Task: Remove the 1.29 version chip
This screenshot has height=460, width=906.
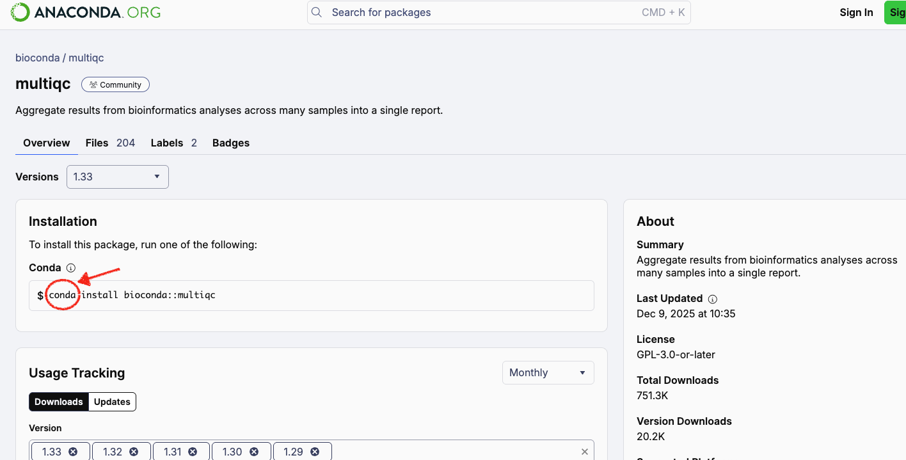Action: (x=315, y=452)
